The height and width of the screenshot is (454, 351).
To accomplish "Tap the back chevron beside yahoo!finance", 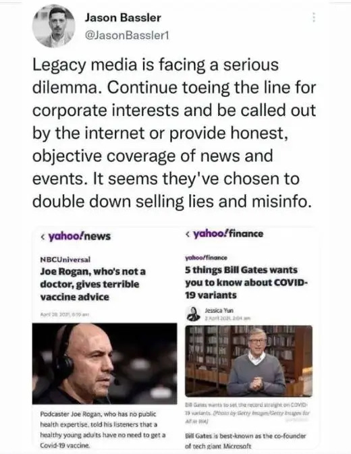I will (188, 234).
